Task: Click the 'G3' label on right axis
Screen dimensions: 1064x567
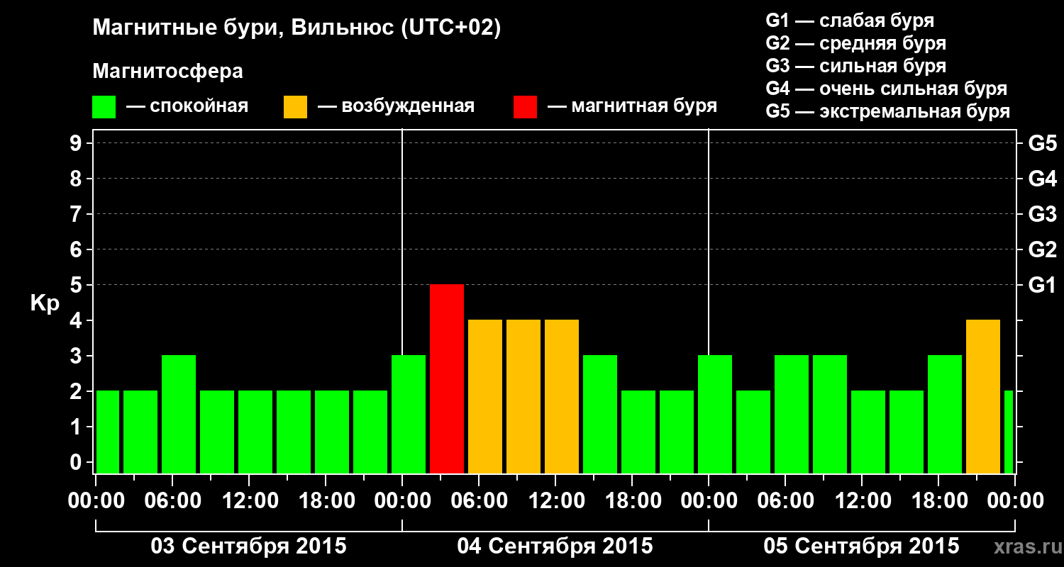Action: tap(1043, 215)
